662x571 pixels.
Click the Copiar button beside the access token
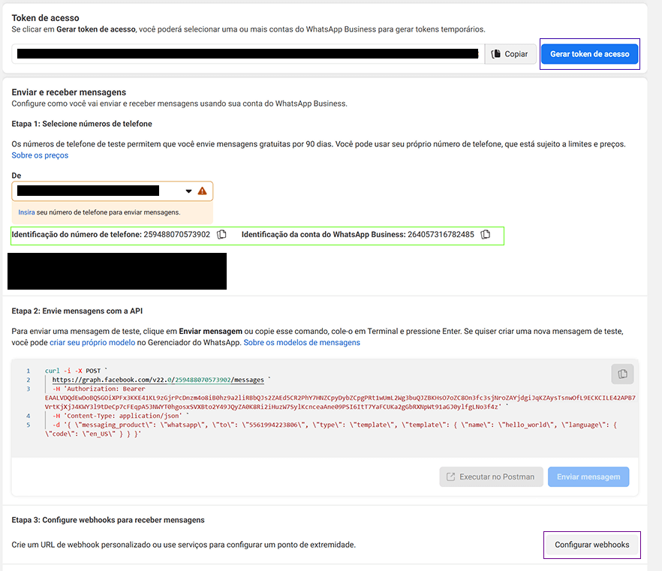(510, 54)
